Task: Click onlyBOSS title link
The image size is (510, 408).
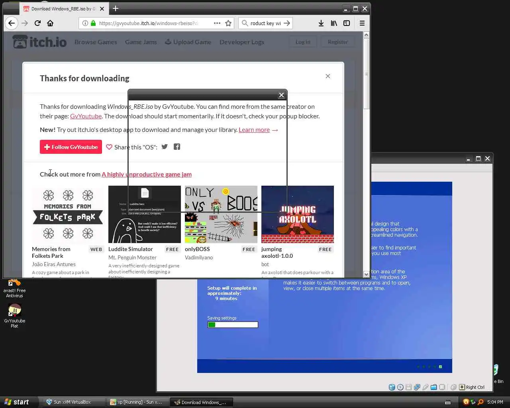Action: coord(197,249)
